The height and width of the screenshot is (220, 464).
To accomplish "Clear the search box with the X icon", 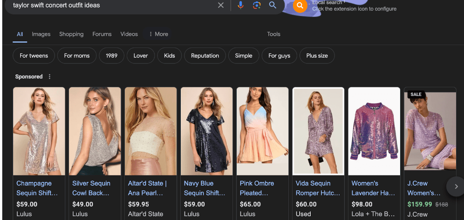I will pos(221,5).
